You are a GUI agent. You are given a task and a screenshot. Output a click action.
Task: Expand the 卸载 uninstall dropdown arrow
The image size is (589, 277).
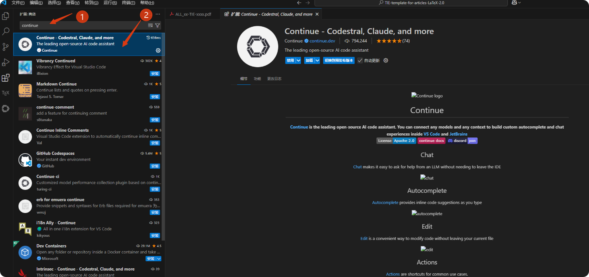click(317, 60)
